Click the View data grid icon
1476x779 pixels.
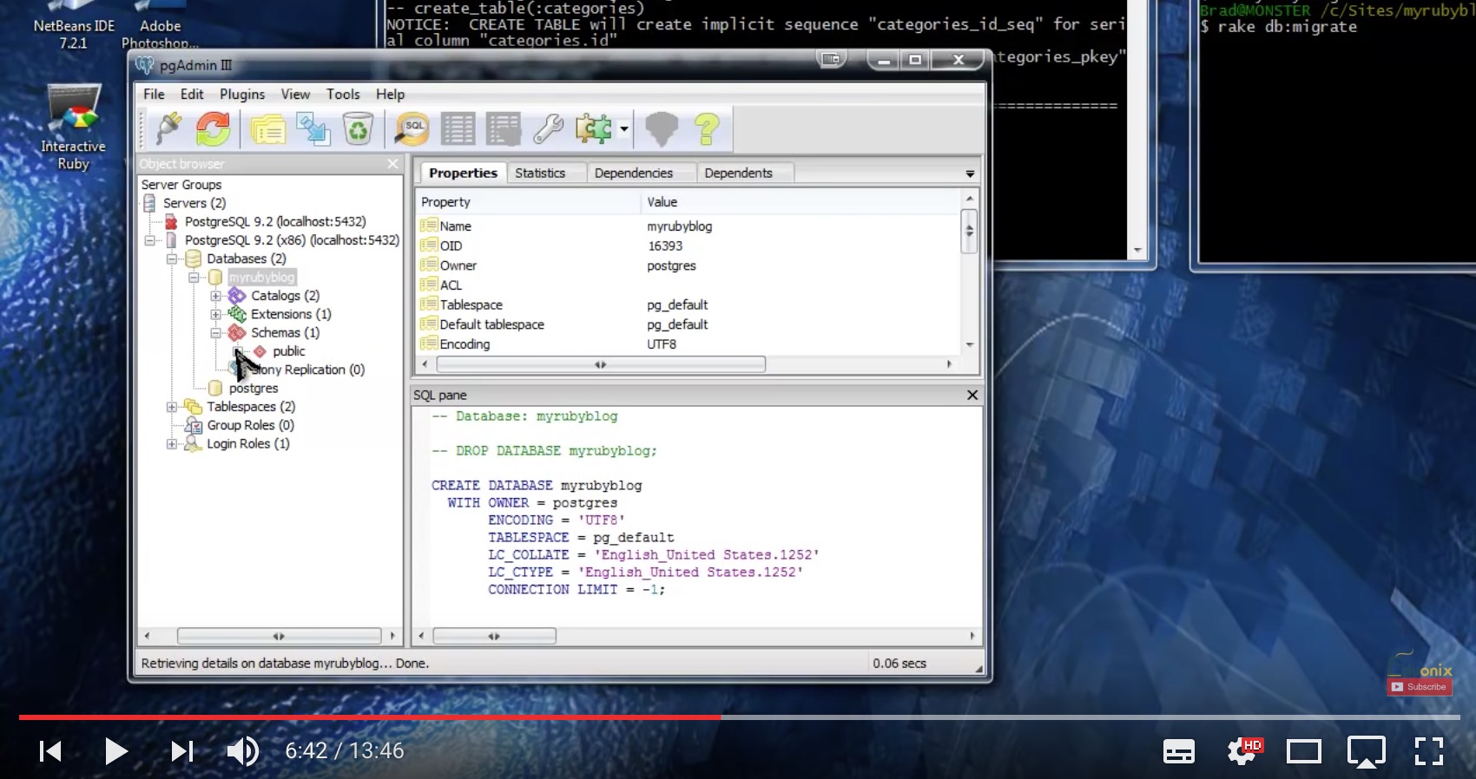[458, 129]
